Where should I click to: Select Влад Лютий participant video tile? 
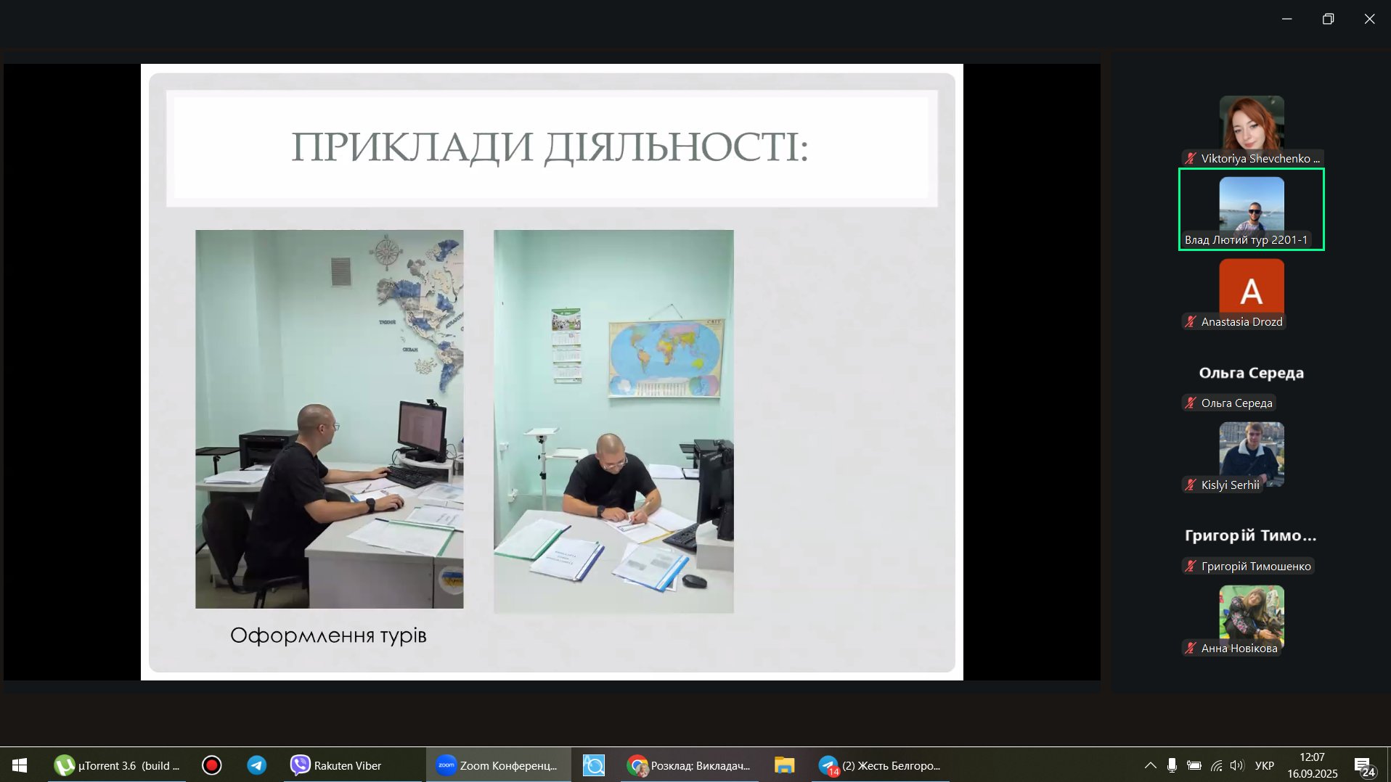(1251, 209)
